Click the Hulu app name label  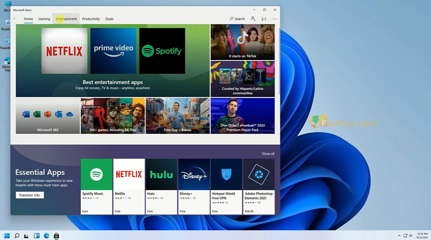click(151, 194)
